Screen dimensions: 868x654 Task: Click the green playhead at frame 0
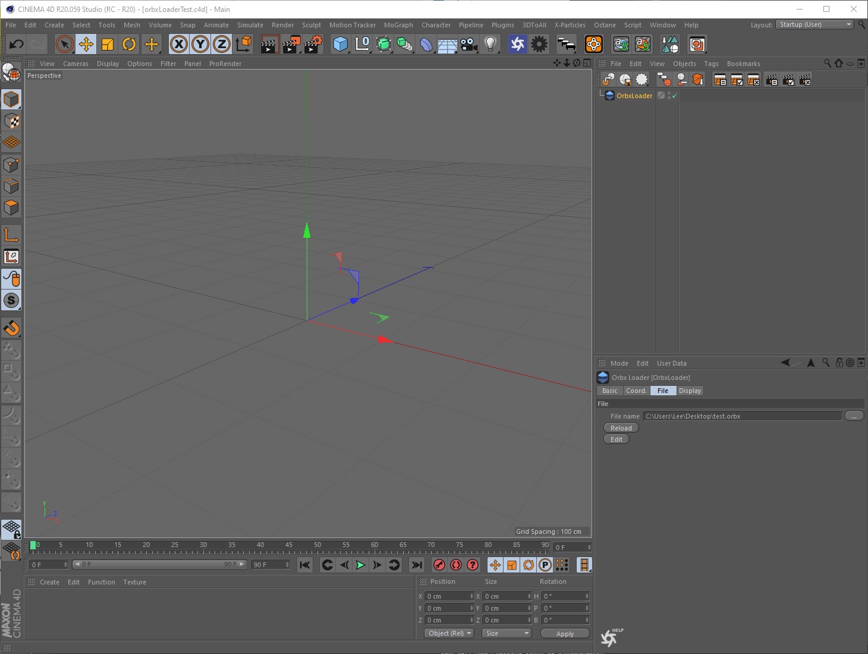(x=33, y=545)
